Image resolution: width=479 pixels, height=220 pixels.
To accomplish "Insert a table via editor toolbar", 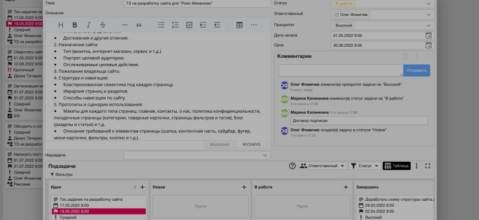I will pyautogui.click(x=239, y=25).
